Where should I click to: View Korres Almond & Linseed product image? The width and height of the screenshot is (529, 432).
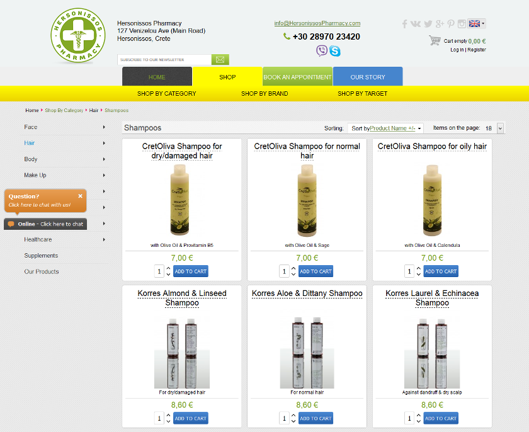[182, 353]
